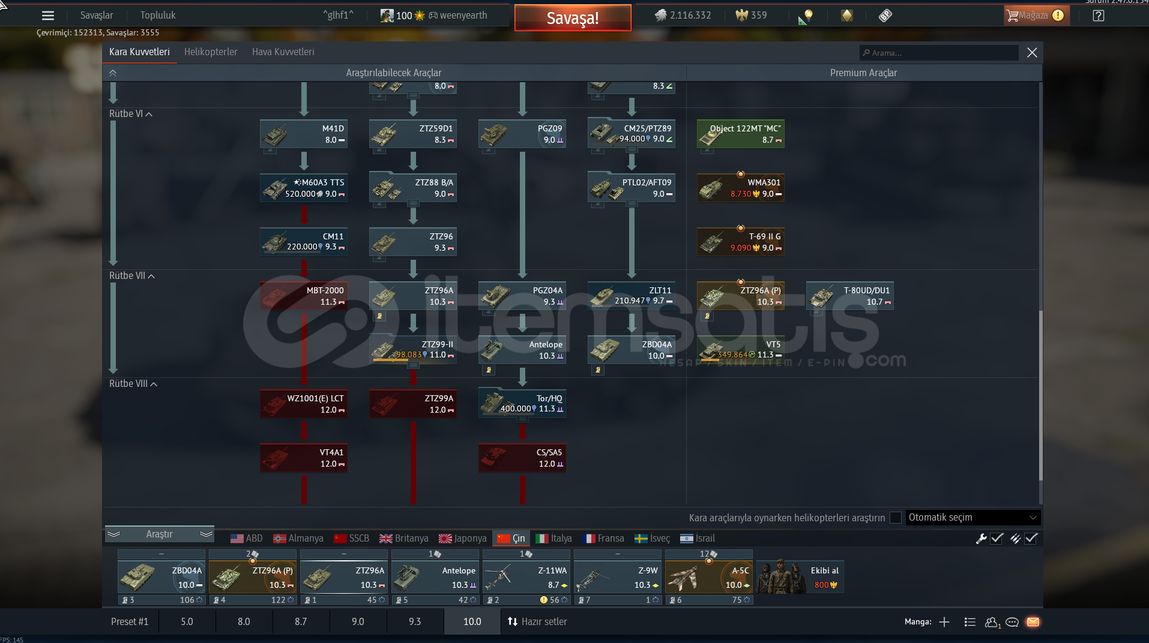Click the player avatar icon next to level 100

pos(387,16)
